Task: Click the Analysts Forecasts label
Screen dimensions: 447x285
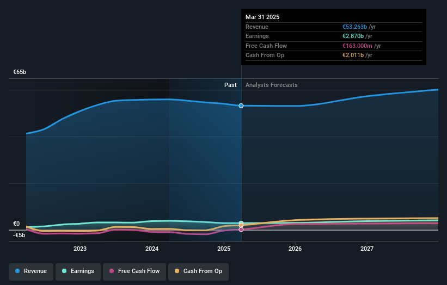Action: click(x=271, y=85)
